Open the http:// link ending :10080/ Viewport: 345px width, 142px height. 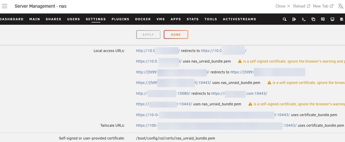163,94
